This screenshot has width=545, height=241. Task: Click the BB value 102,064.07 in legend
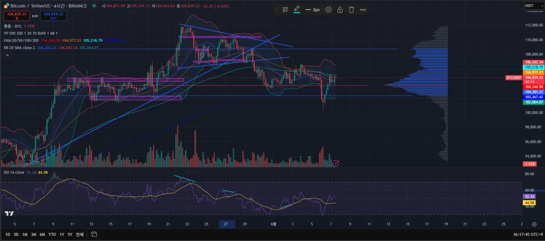(89, 47)
